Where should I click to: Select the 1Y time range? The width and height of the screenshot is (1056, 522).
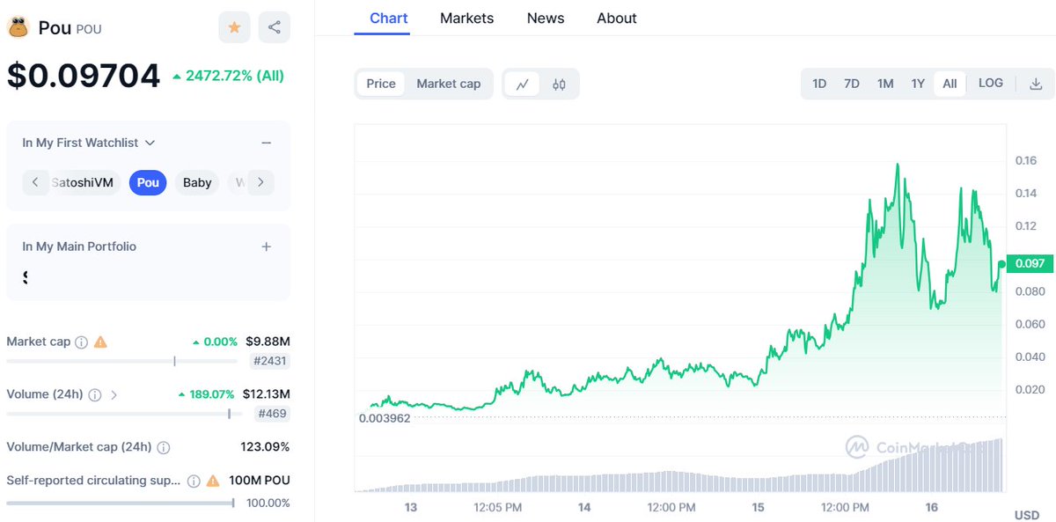(918, 83)
